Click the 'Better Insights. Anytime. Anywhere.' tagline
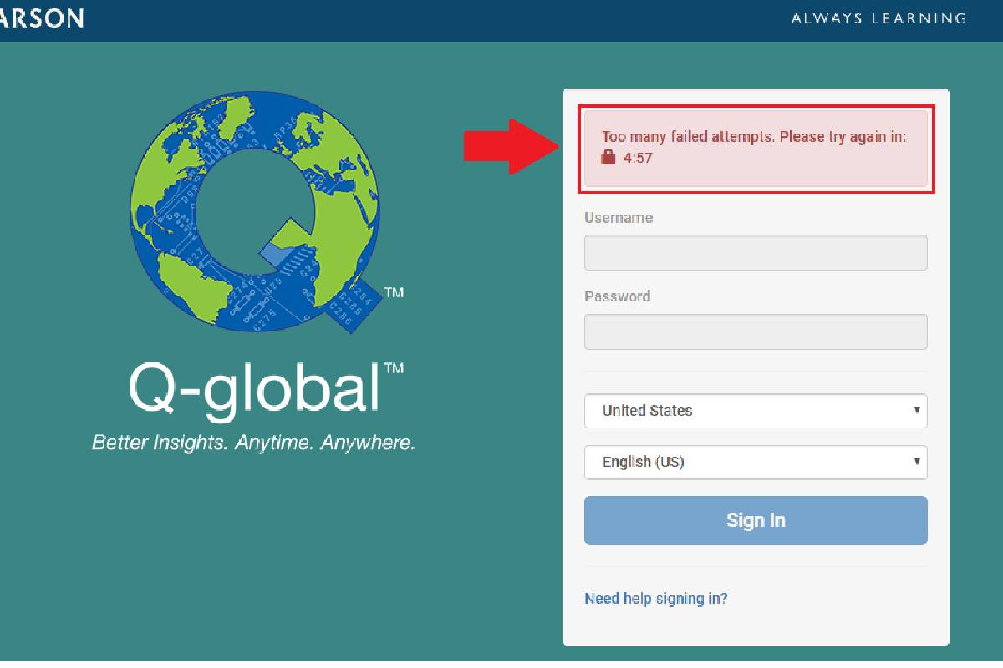 pos(254,443)
